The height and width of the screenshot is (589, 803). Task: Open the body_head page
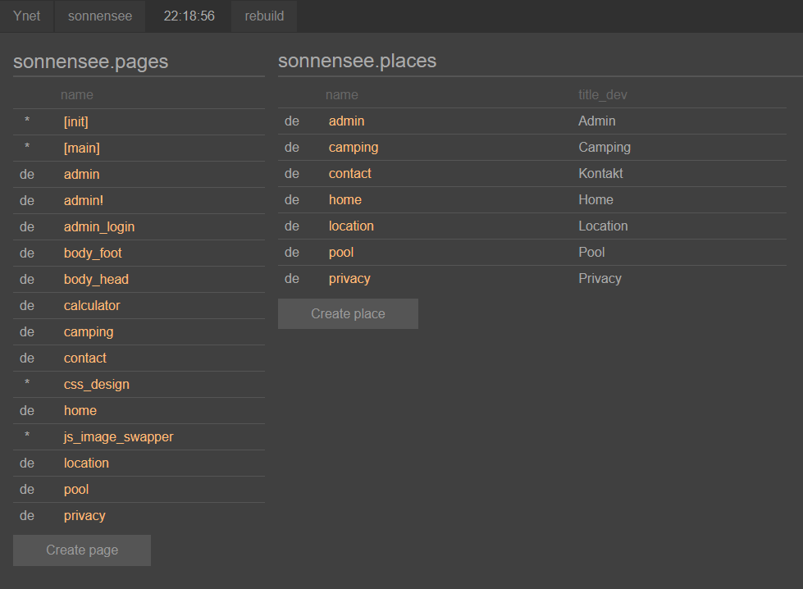coord(96,279)
